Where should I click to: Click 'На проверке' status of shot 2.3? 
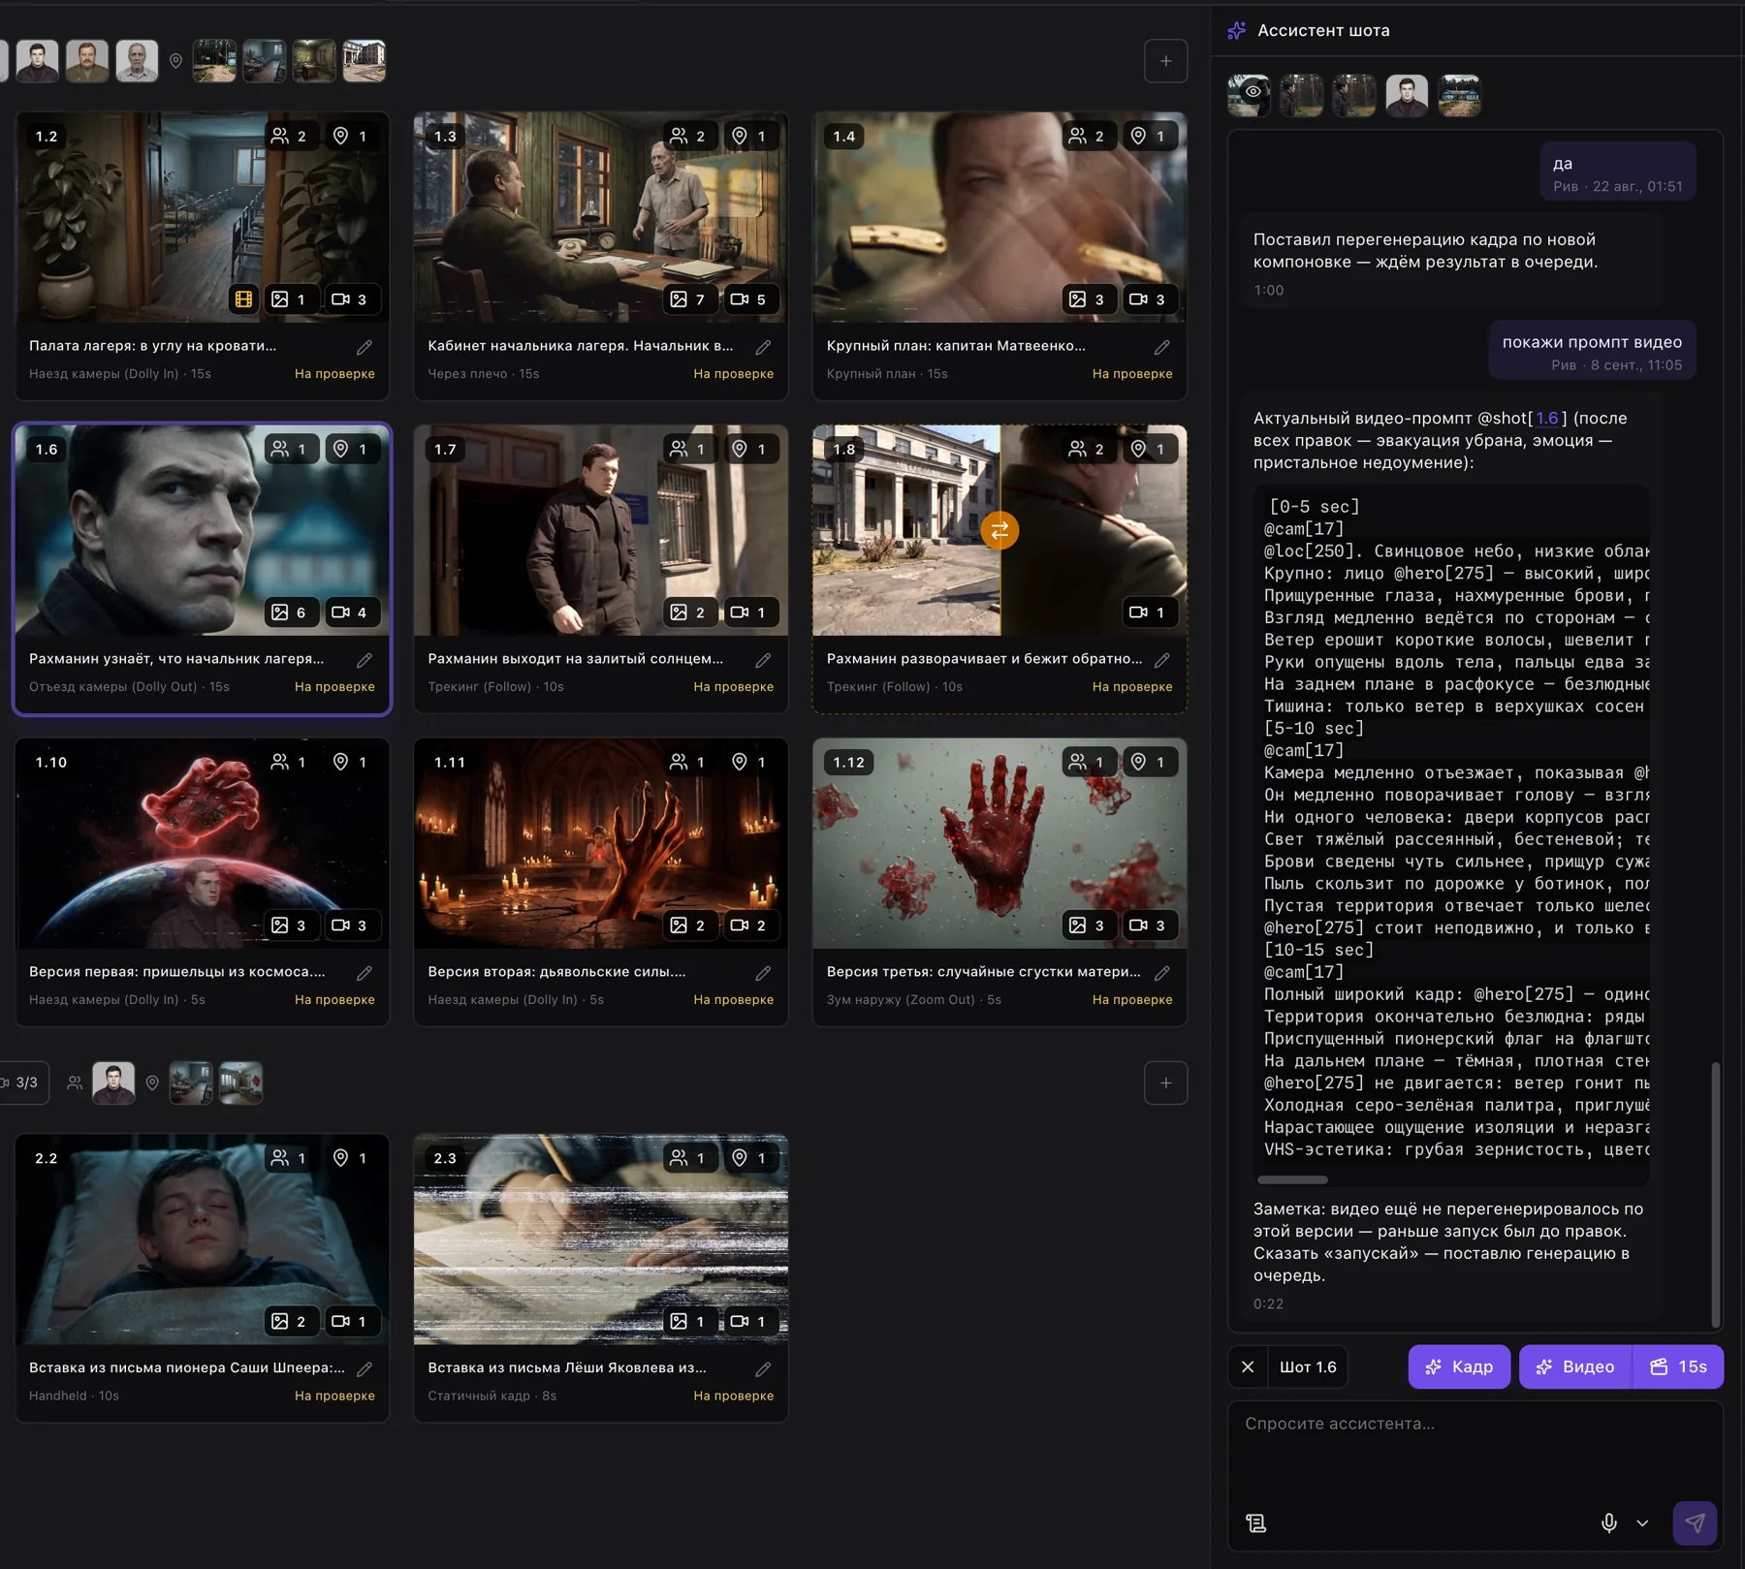[x=734, y=1396]
